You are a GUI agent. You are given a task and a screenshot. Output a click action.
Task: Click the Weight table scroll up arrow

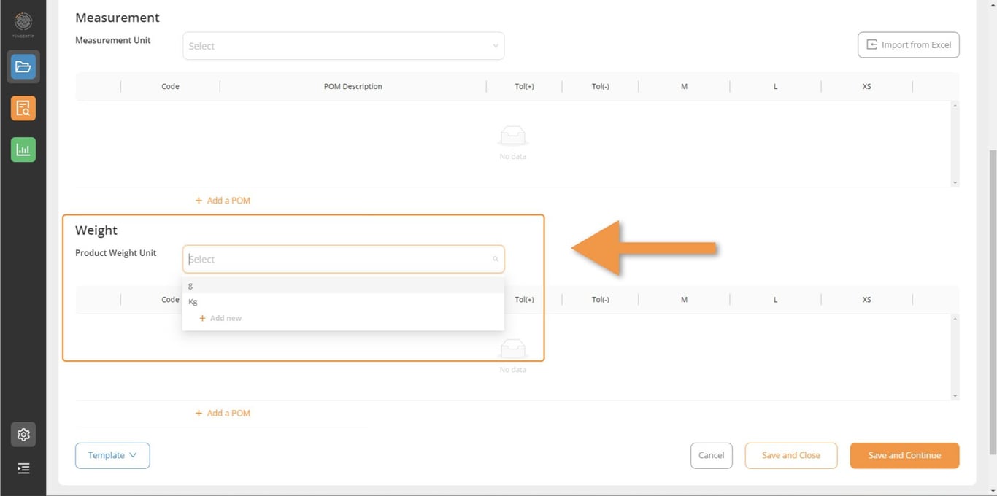coord(955,319)
